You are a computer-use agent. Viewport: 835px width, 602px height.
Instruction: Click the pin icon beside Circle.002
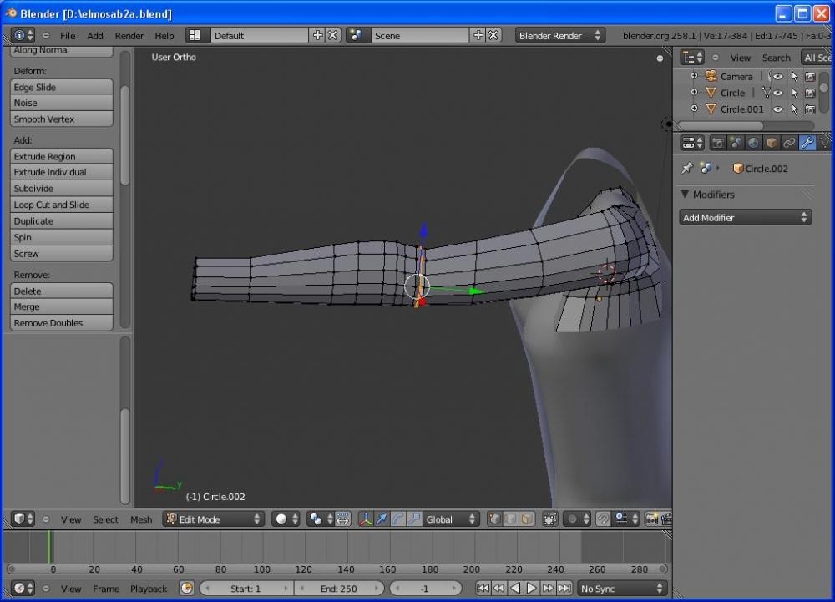[x=687, y=169]
